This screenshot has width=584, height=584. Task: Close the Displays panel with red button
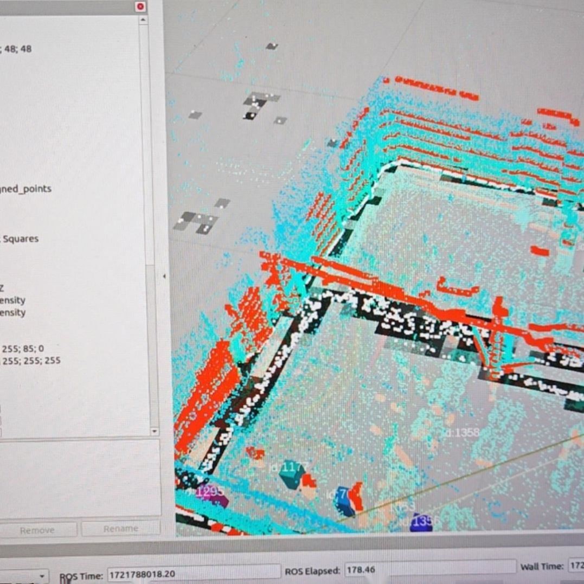click(x=140, y=7)
